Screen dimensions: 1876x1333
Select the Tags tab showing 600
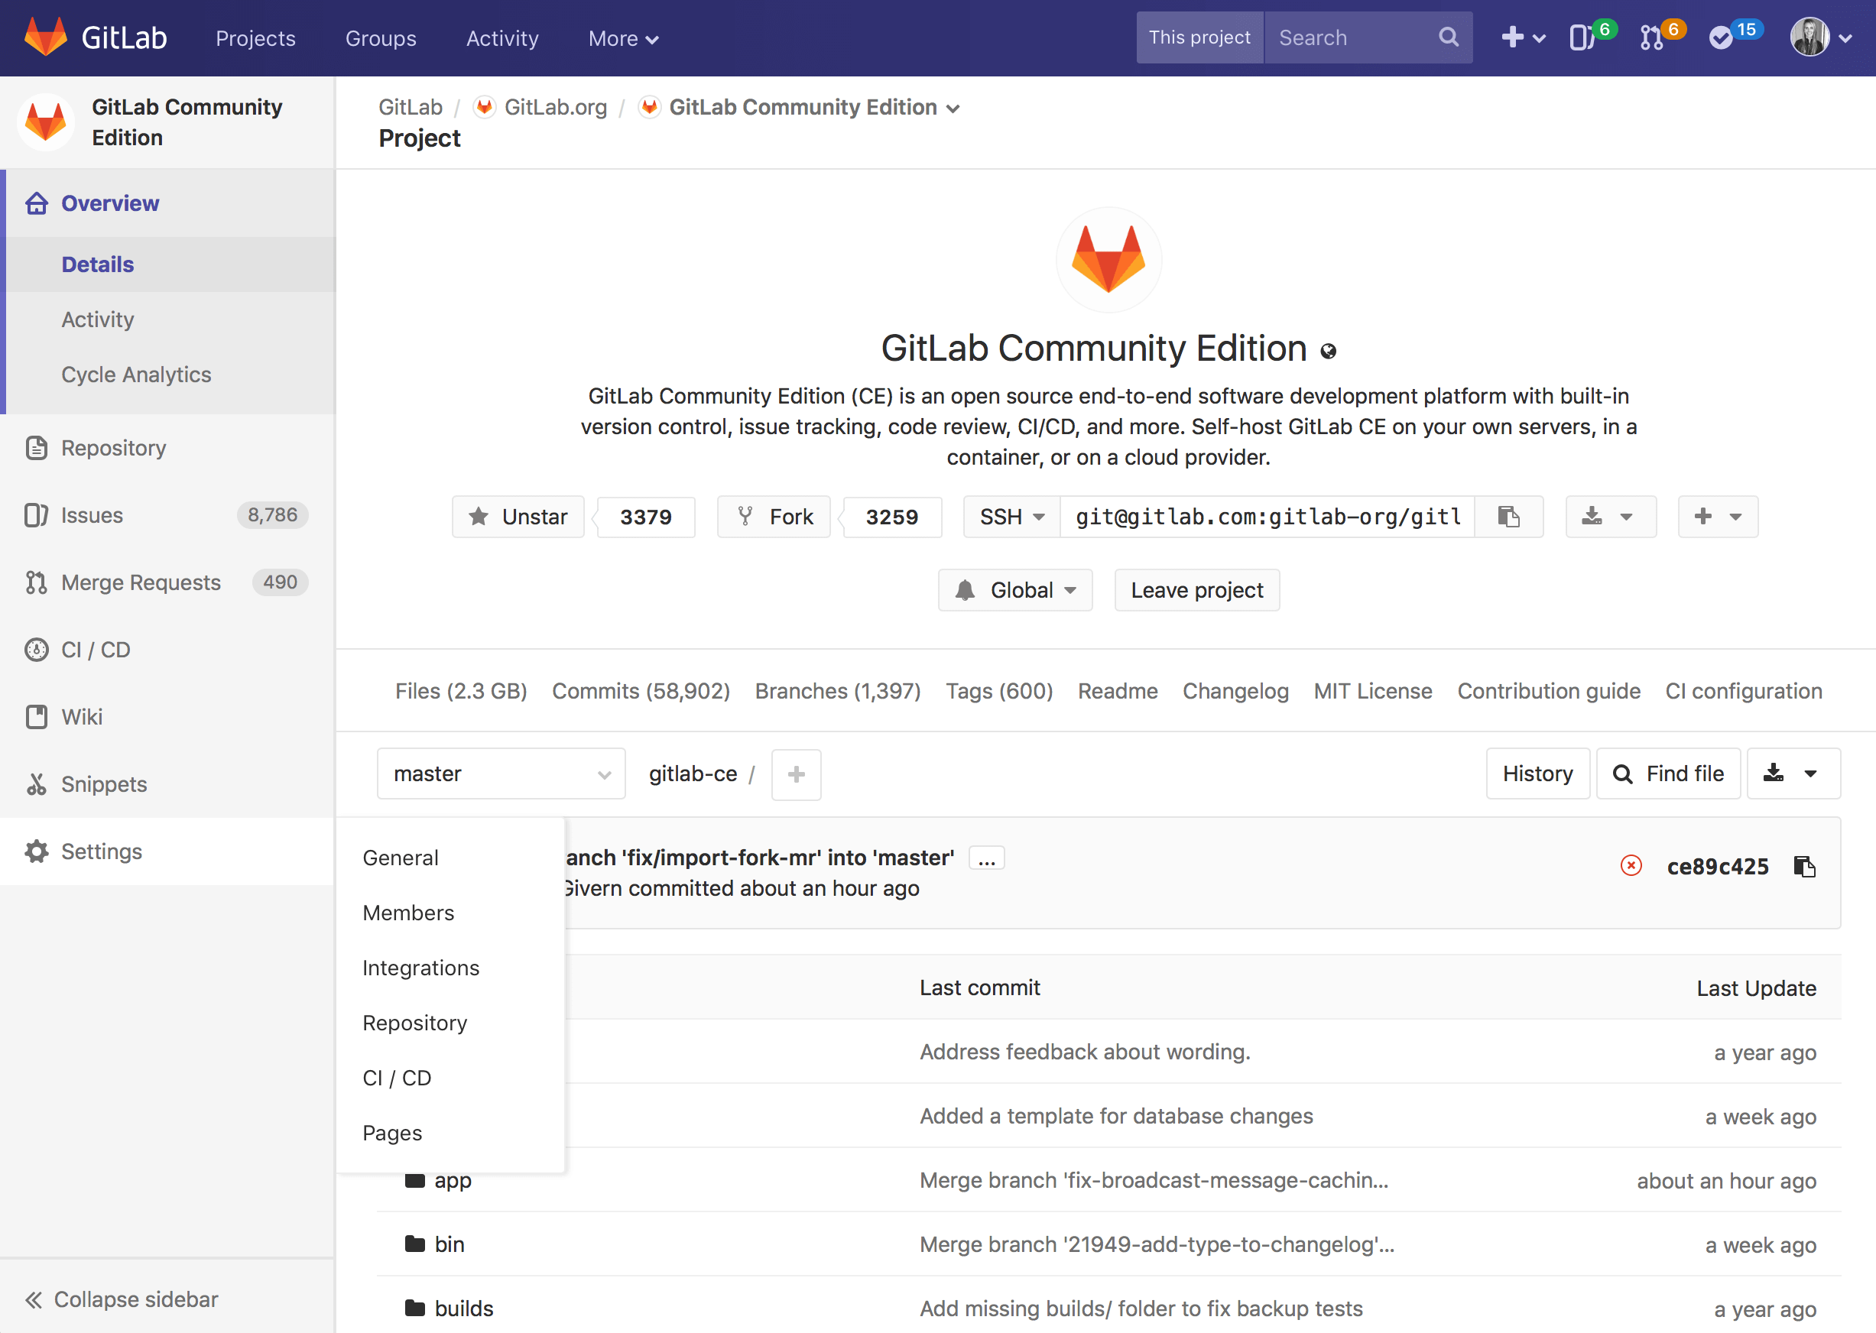(1000, 689)
